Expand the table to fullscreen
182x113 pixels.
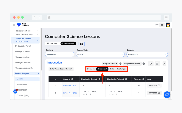click(x=164, y=64)
